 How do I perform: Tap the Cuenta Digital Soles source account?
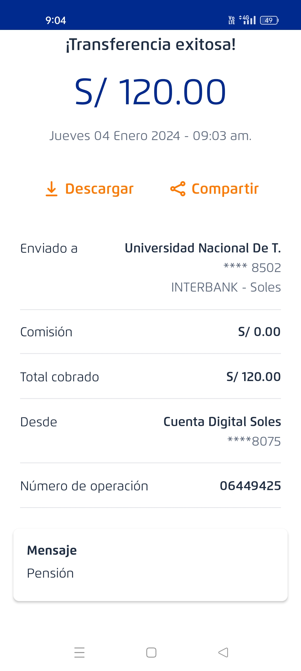tap(222, 422)
